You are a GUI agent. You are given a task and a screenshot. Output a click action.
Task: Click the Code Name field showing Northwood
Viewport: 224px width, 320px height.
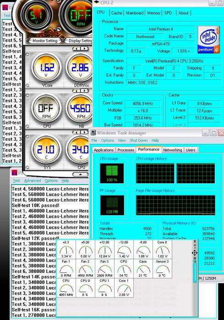145,37
